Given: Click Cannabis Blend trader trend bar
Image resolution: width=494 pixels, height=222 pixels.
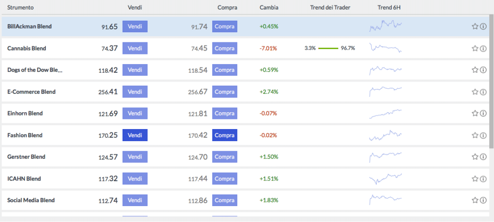Looking at the screenshot, I should pyautogui.click(x=328, y=48).
